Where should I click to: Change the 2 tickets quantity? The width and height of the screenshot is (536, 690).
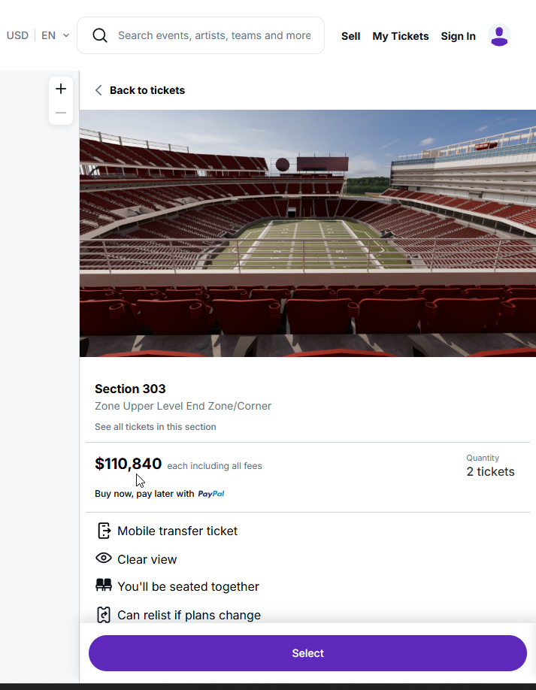click(x=490, y=471)
